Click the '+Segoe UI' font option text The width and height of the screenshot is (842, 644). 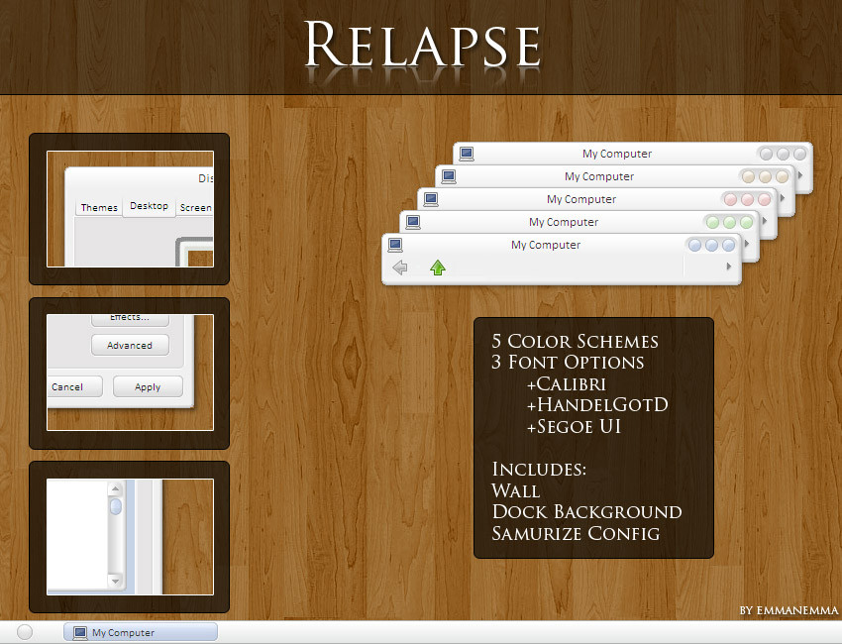click(574, 426)
